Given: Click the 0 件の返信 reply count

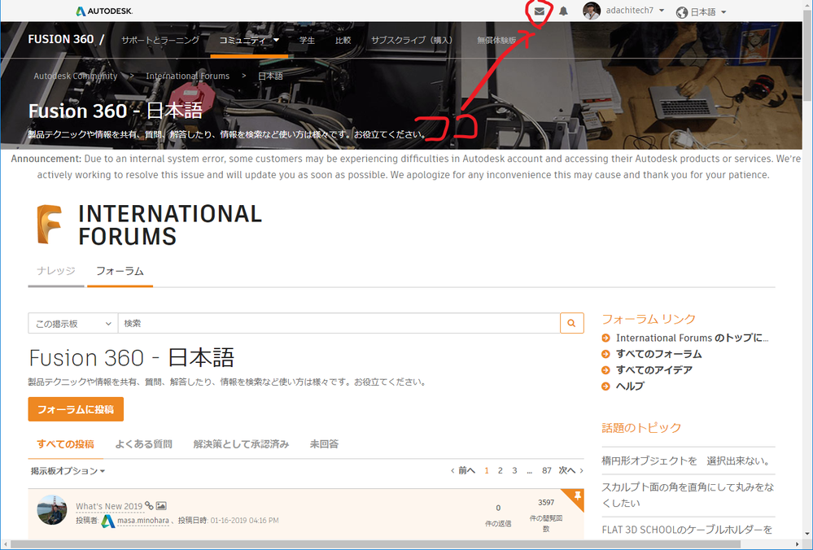Looking at the screenshot, I should 498,516.
